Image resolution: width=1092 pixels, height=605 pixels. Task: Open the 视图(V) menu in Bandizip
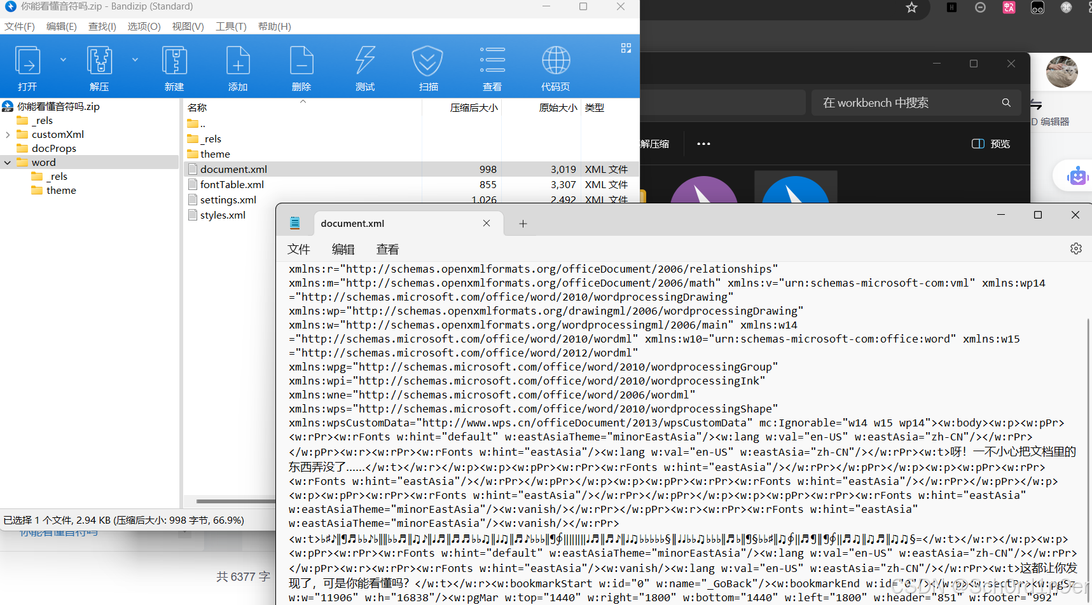pos(188,26)
